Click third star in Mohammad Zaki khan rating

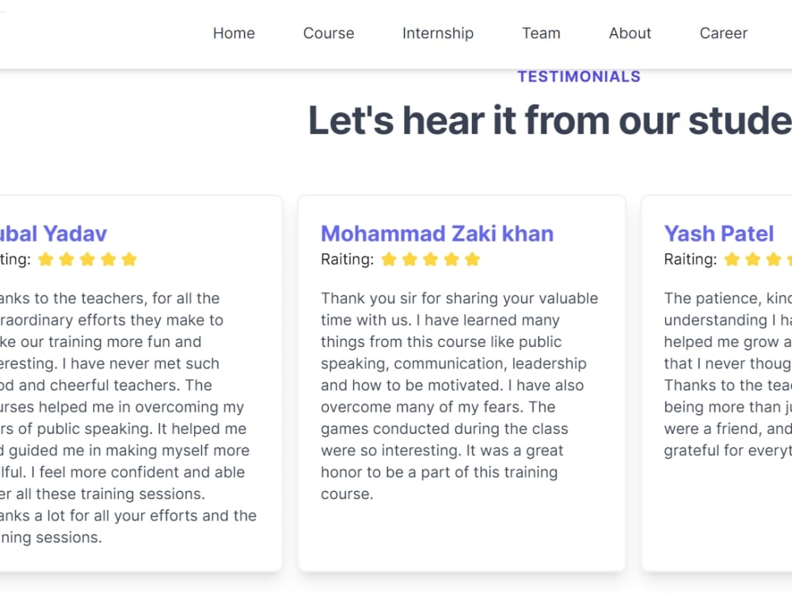(431, 259)
